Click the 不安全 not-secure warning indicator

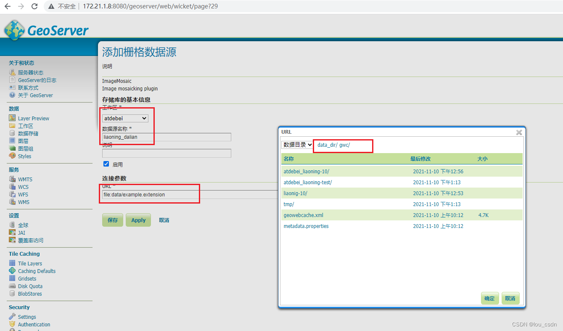[62, 6]
